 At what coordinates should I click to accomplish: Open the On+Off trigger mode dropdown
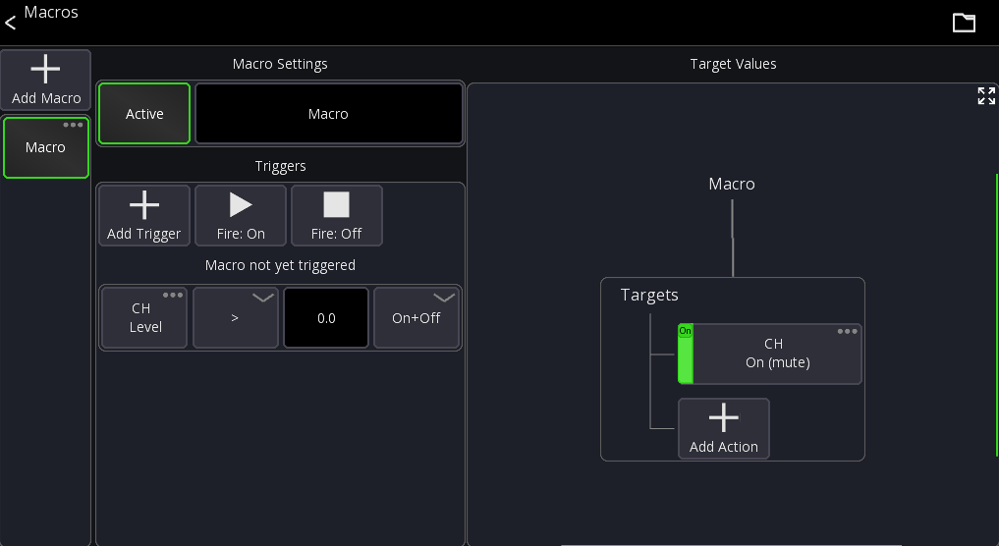click(x=416, y=318)
